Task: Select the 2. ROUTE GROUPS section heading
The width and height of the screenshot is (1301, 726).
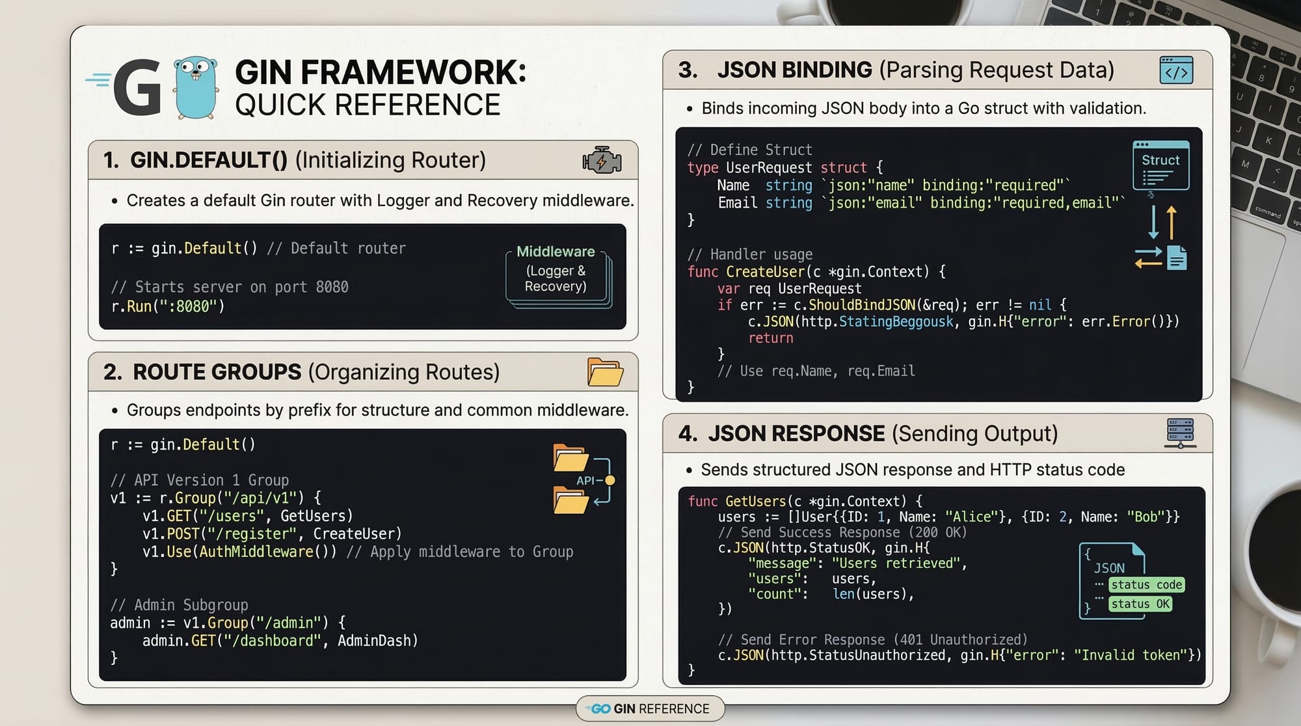Action: coord(301,372)
